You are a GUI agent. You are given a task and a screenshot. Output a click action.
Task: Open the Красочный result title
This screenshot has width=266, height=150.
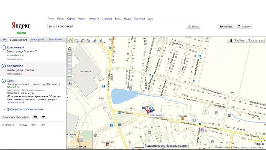pyautogui.click(x=16, y=47)
